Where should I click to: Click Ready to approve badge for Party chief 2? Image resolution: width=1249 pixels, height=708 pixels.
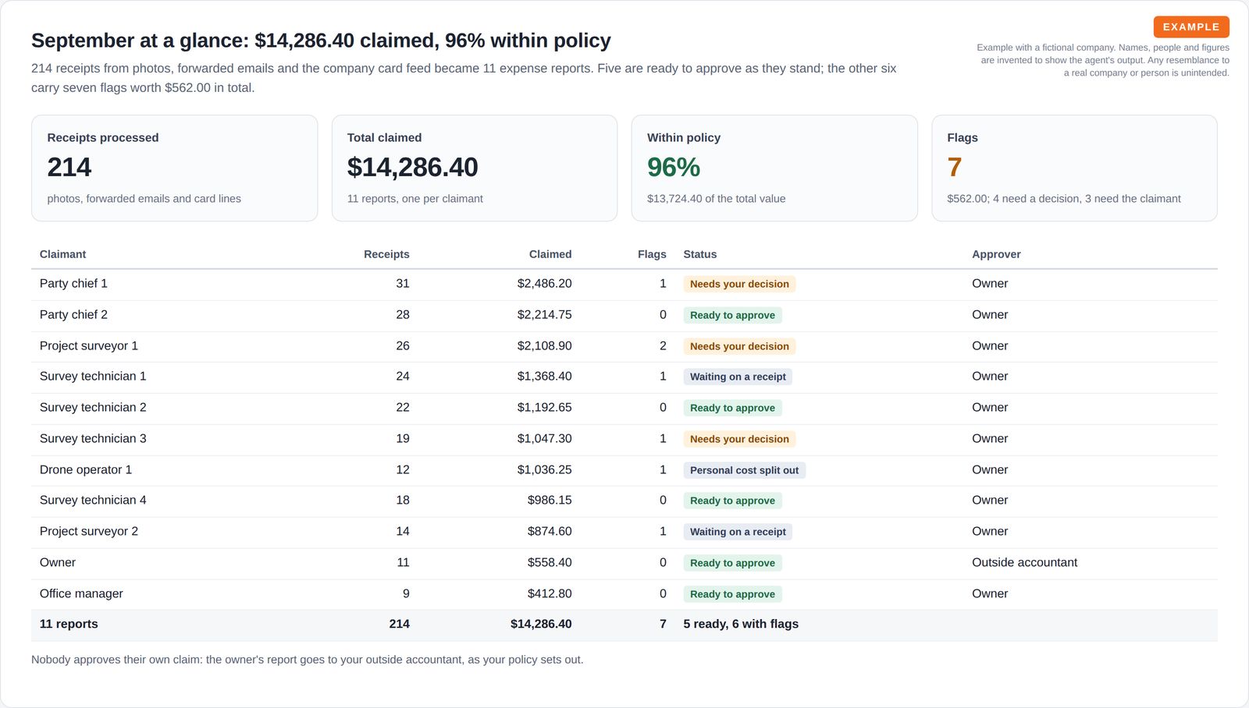(x=732, y=315)
